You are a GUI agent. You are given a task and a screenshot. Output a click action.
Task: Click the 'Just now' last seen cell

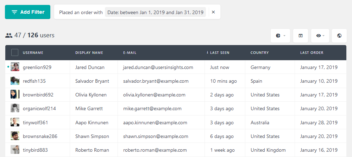220,67
